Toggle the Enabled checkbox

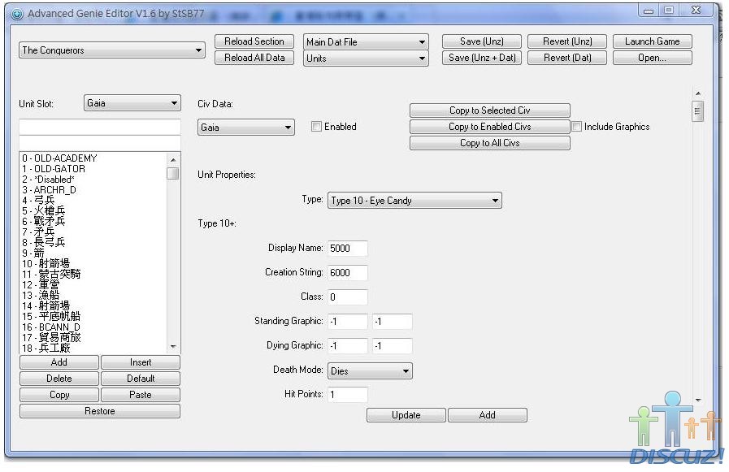tap(316, 127)
